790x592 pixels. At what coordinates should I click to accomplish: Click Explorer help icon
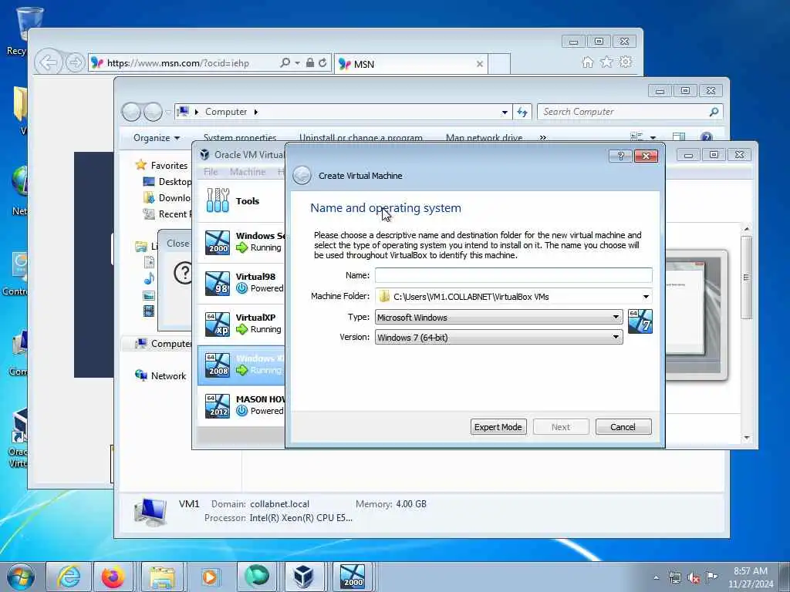click(707, 137)
